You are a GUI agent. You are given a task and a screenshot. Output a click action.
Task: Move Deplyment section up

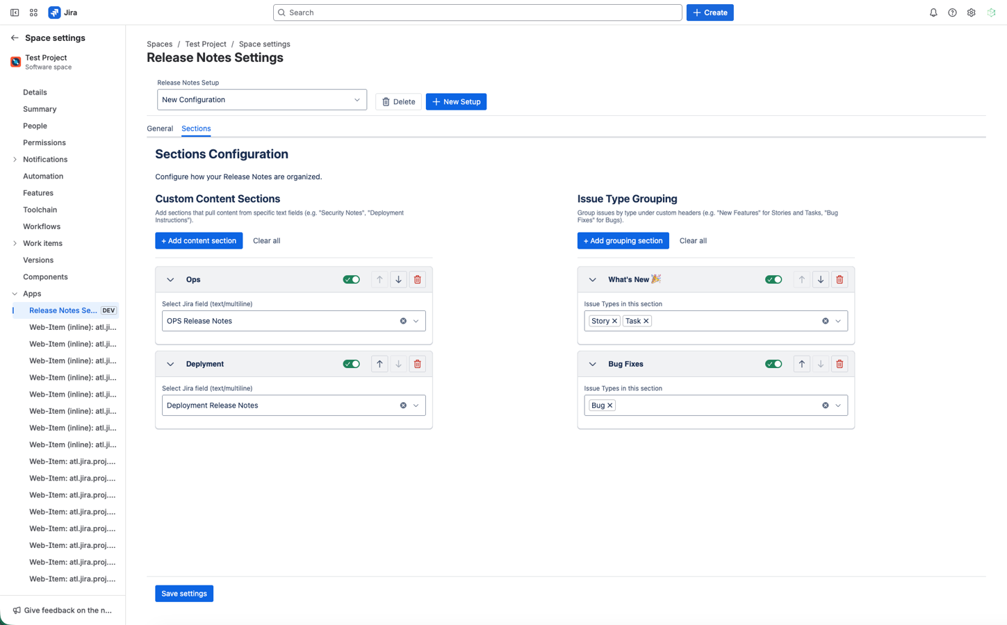click(379, 364)
